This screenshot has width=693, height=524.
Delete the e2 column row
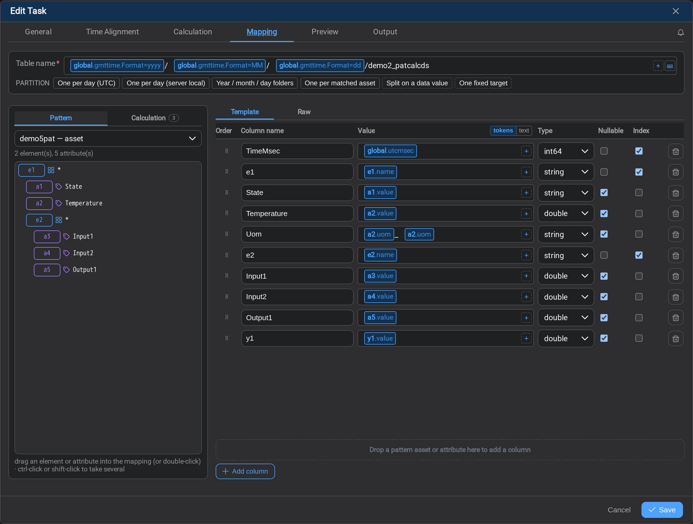676,255
